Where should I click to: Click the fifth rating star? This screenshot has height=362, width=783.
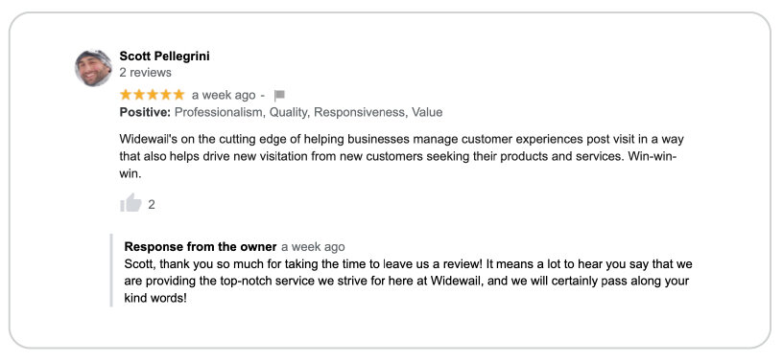pos(178,95)
